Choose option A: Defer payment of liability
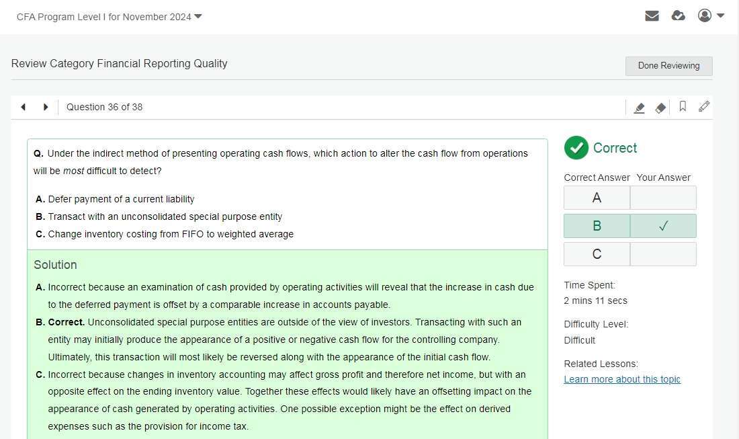The image size is (739, 439). pos(121,199)
